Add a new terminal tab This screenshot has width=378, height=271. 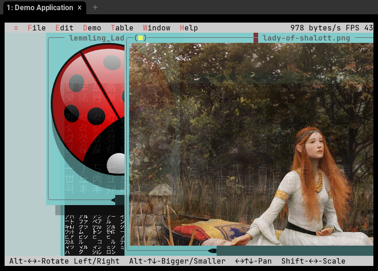(x=95, y=7)
